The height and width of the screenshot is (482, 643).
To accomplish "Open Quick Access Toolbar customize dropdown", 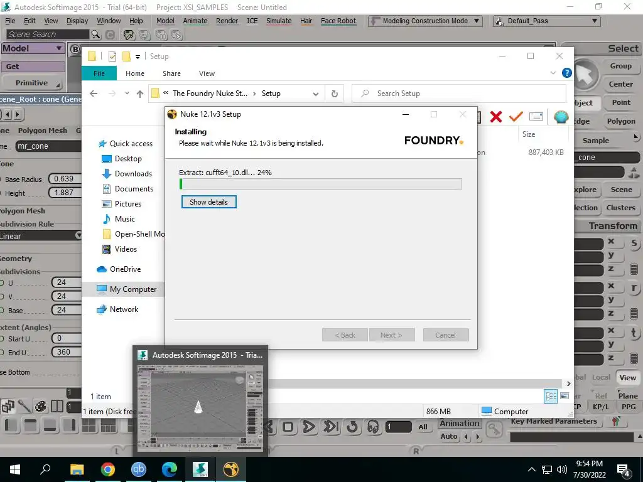I will 138,57.
